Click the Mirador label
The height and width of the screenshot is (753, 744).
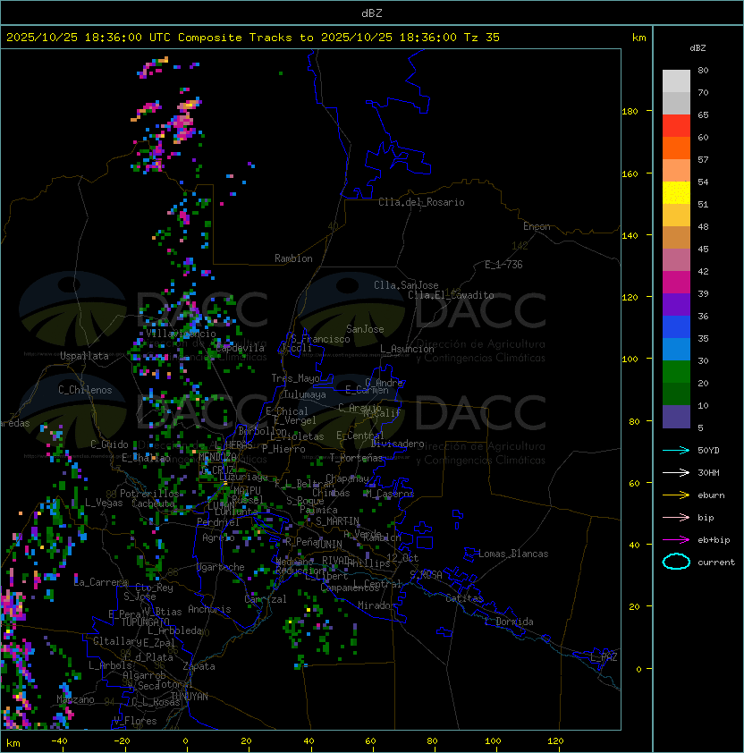click(x=377, y=605)
